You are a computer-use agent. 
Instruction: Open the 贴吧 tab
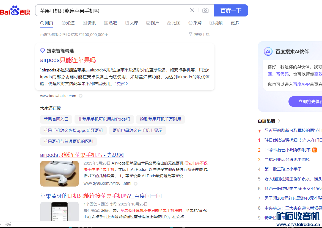point(111,23)
